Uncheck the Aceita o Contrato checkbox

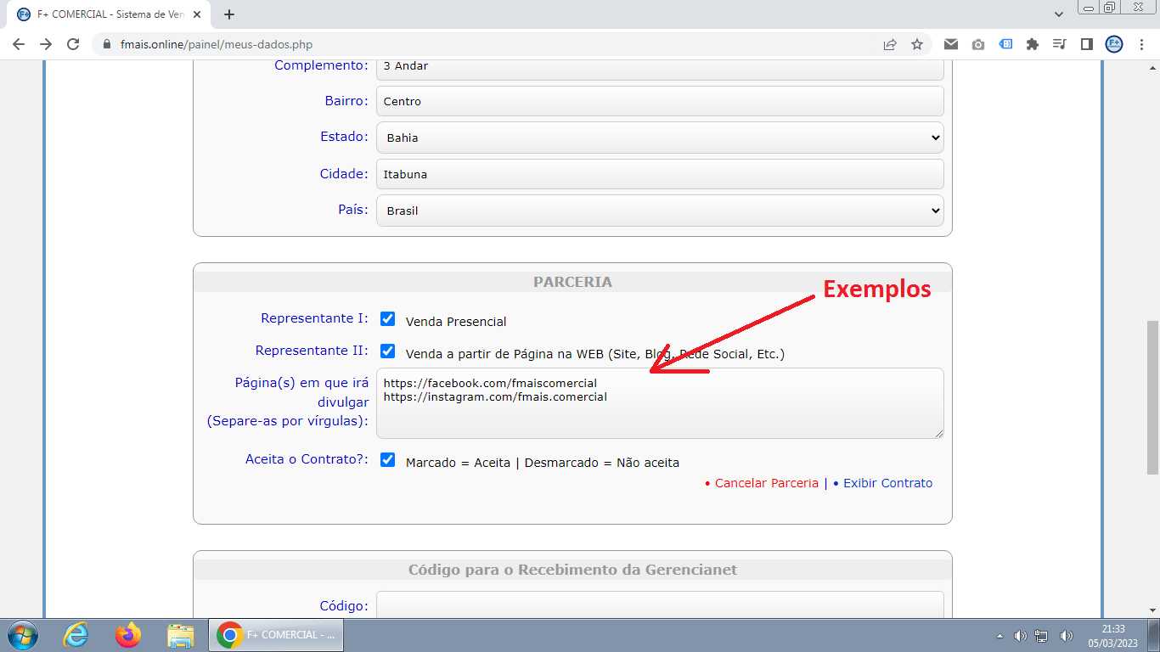coord(388,460)
